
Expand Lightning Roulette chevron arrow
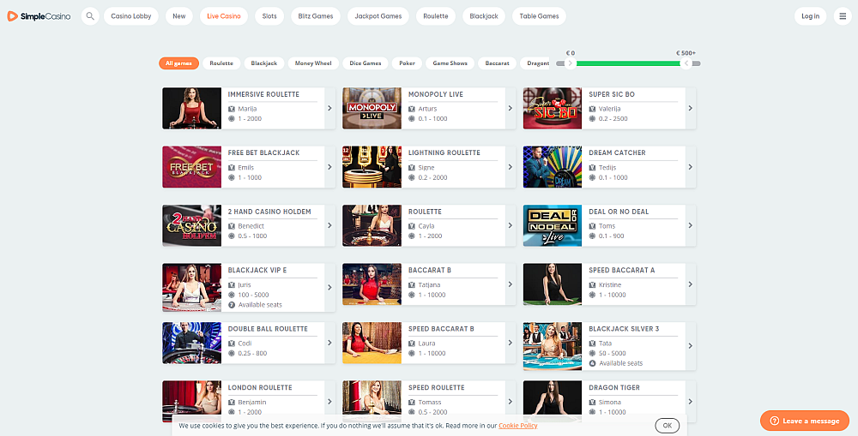(510, 167)
